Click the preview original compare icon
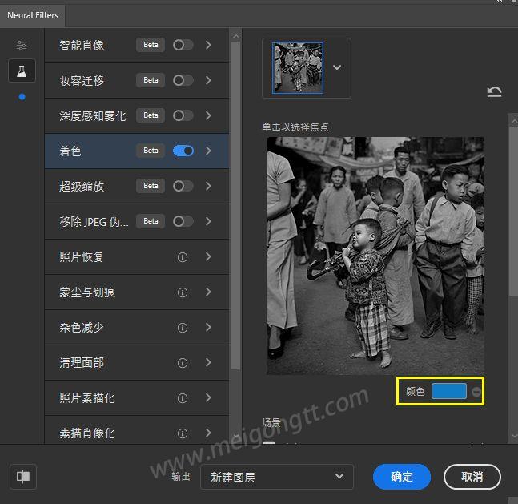 (x=23, y=477)
